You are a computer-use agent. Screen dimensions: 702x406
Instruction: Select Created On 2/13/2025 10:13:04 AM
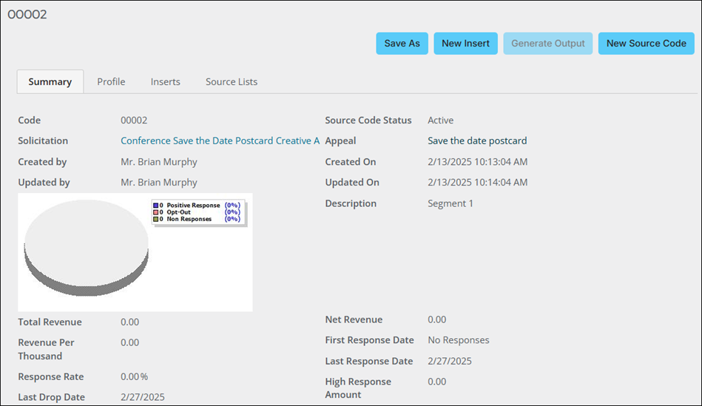click(x=478, y=162)
